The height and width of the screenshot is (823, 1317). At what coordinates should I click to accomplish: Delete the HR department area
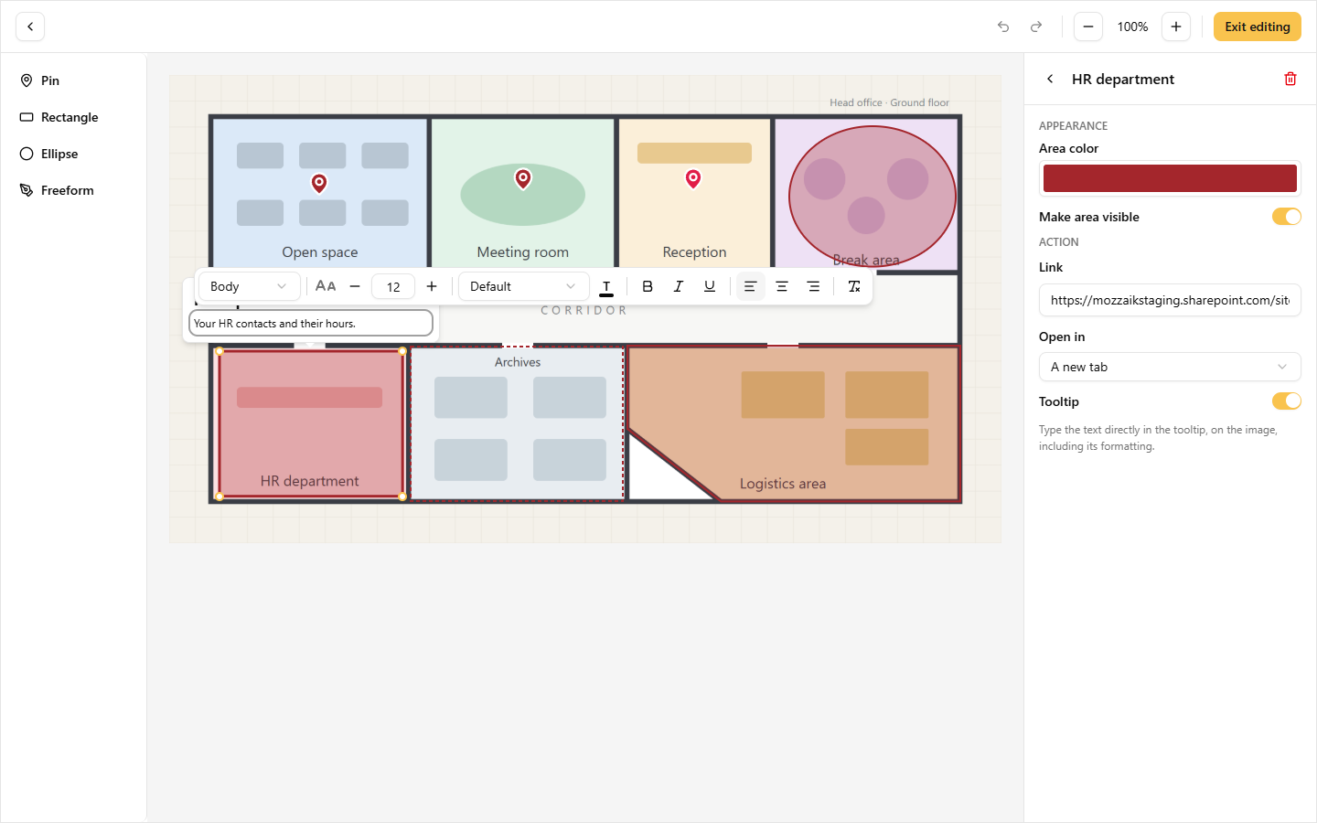click(x=1290, y=79)
